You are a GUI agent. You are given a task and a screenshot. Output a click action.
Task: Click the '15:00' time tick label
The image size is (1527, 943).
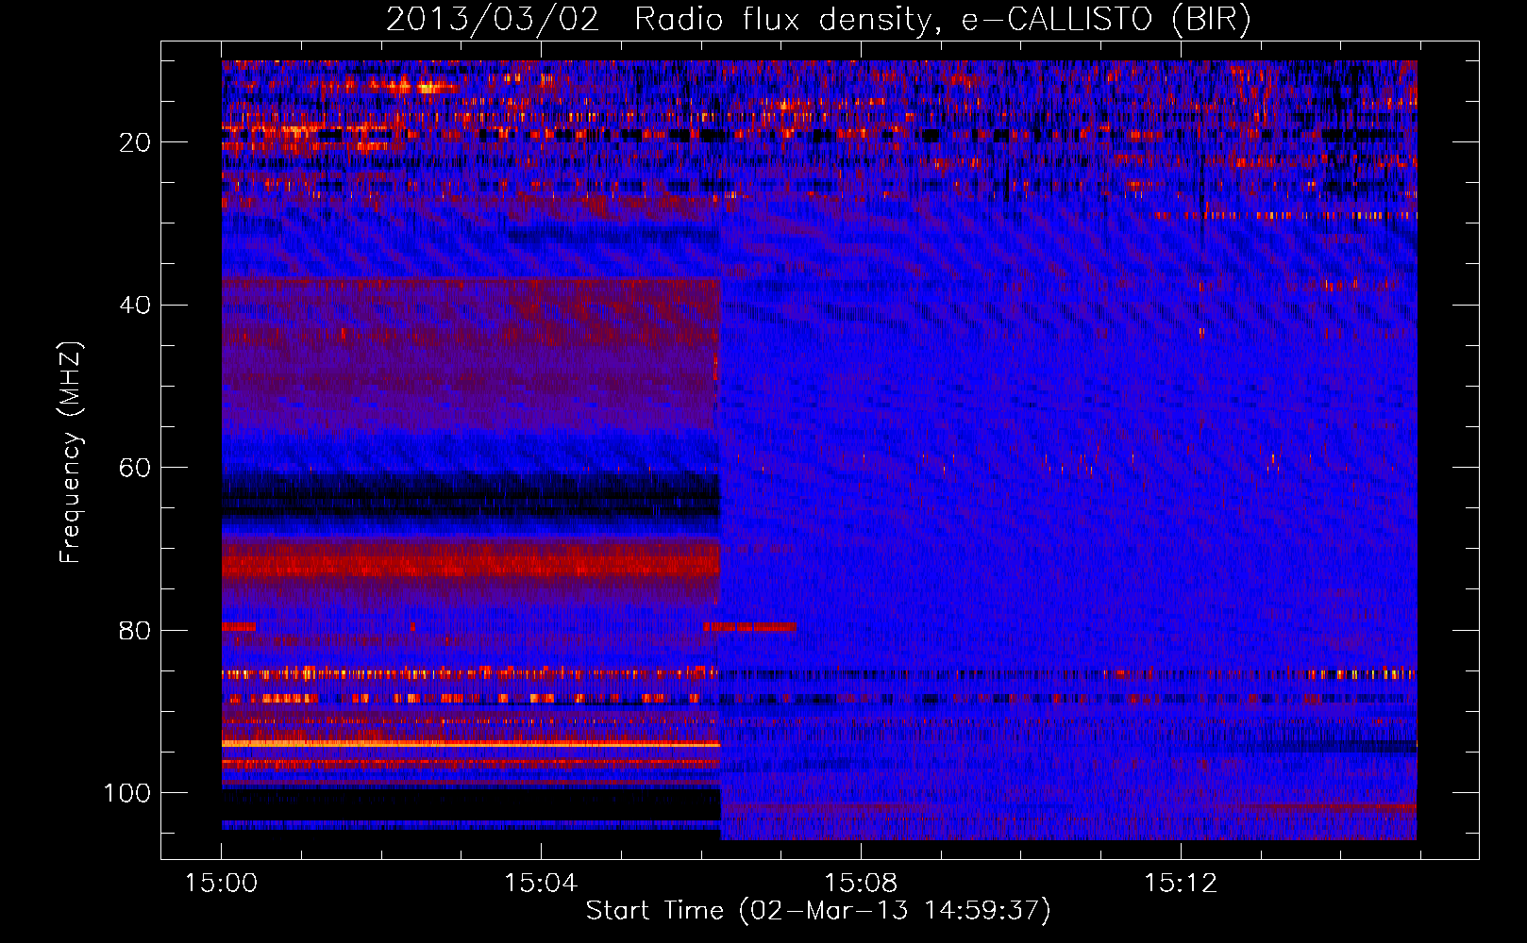[222, 884]
